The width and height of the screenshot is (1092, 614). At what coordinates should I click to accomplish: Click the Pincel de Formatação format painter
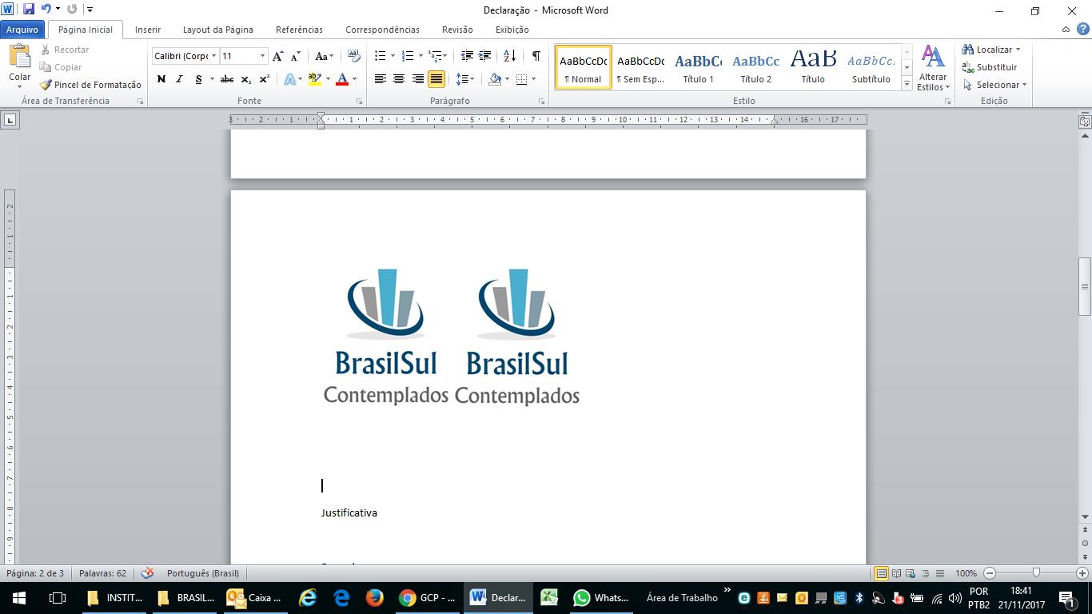tap(90, 85)
